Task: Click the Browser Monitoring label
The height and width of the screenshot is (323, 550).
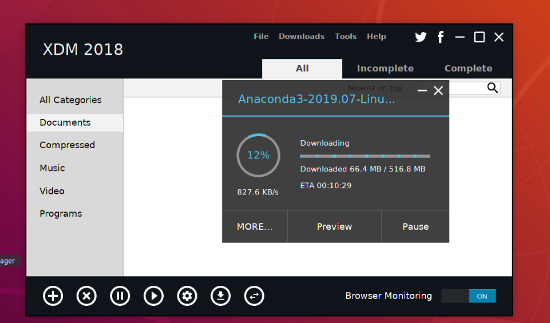Action: point(389,296)
